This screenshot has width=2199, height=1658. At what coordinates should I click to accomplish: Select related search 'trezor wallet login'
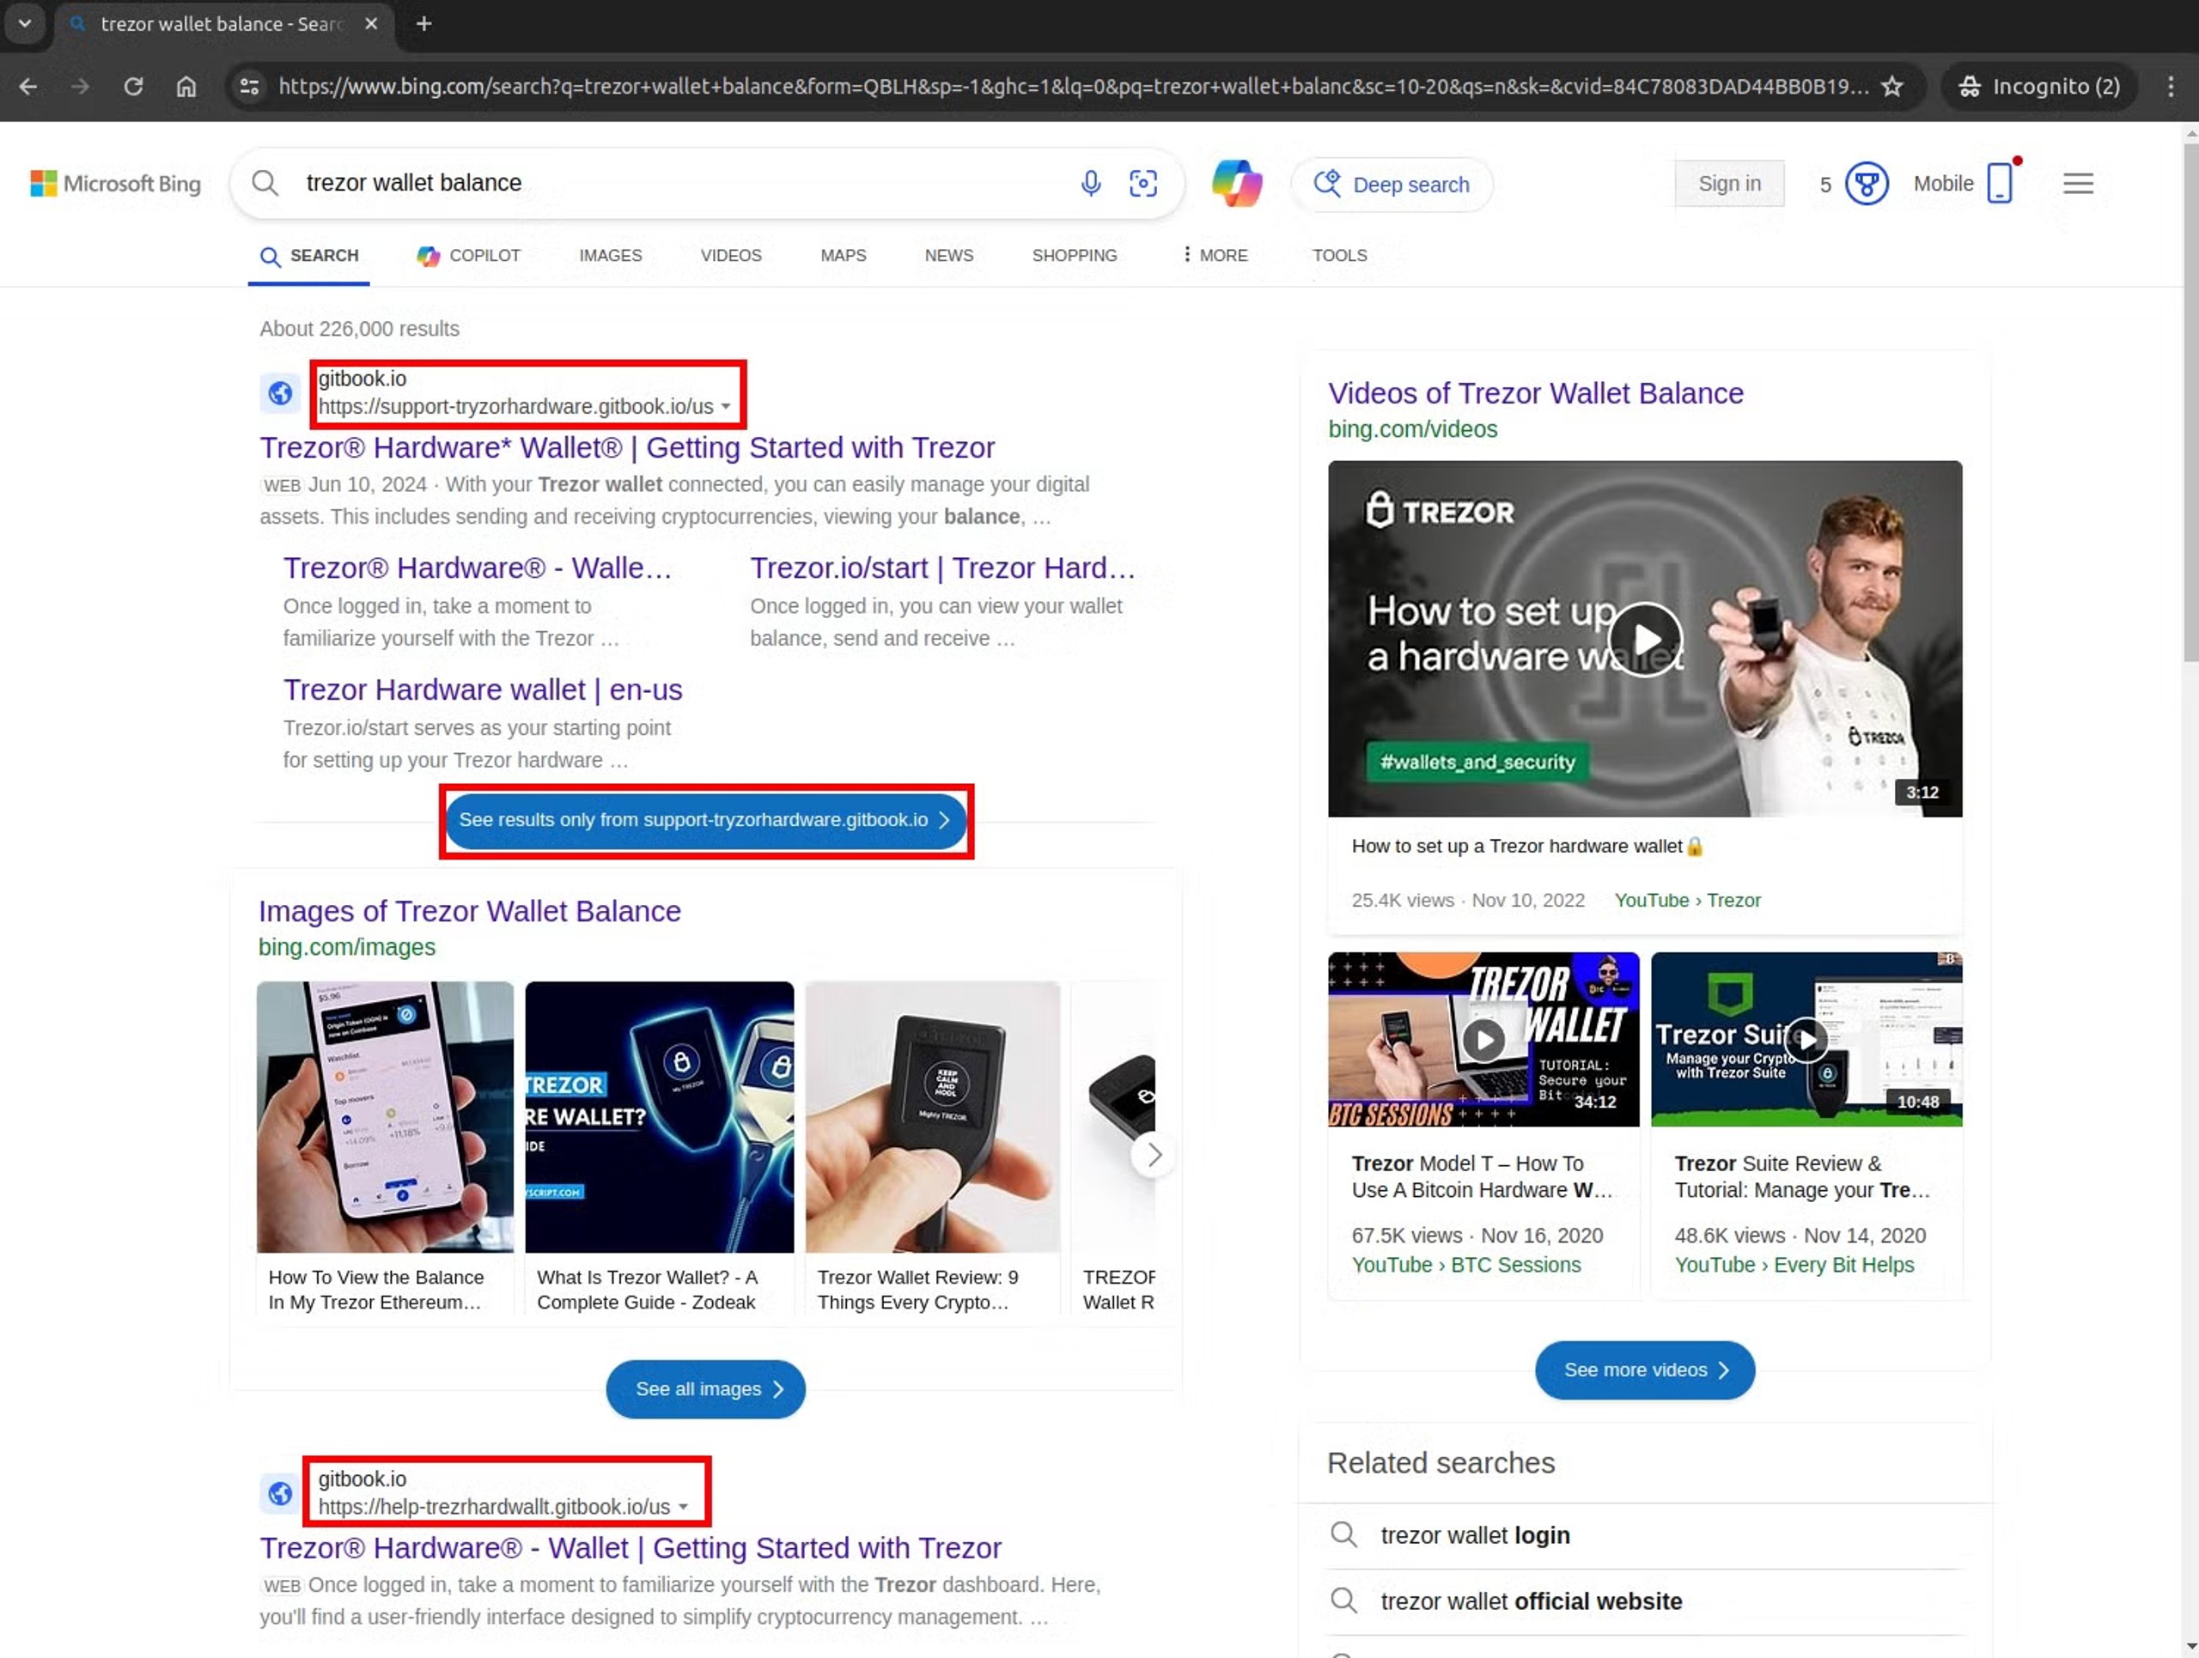click(x=1475, y=1536)
